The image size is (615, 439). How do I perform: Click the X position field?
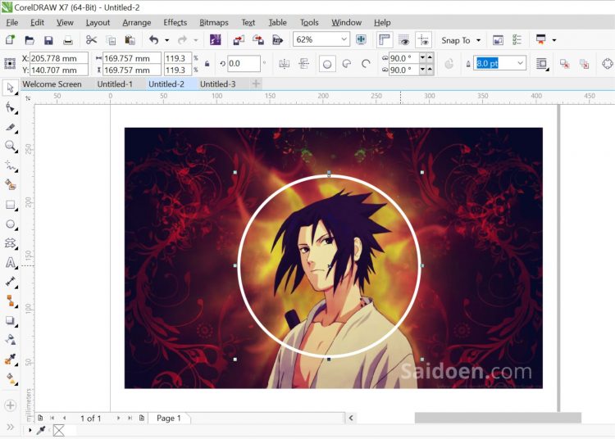tap(59, 58)
